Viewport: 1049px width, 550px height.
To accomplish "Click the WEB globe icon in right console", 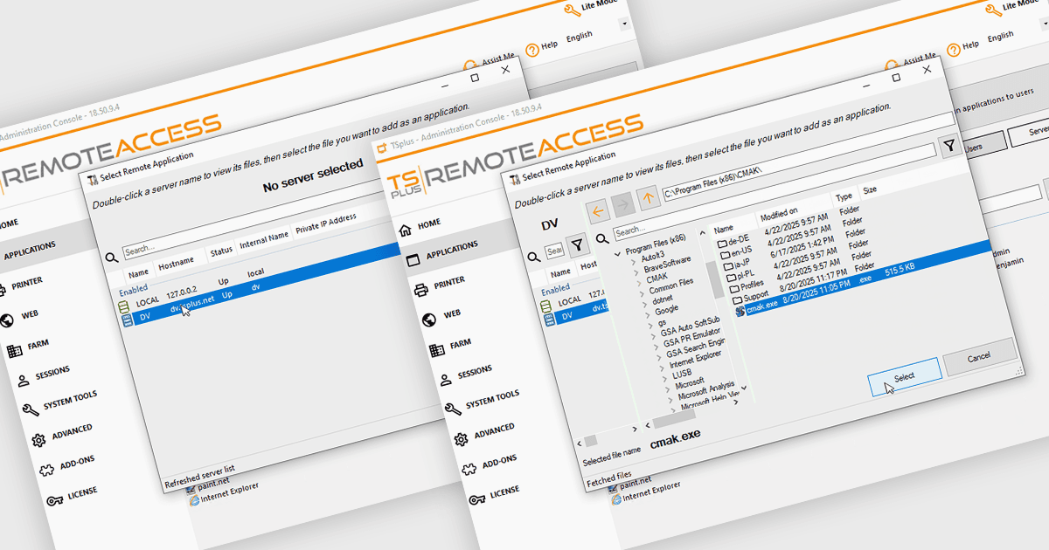I will tap(428, 320).
